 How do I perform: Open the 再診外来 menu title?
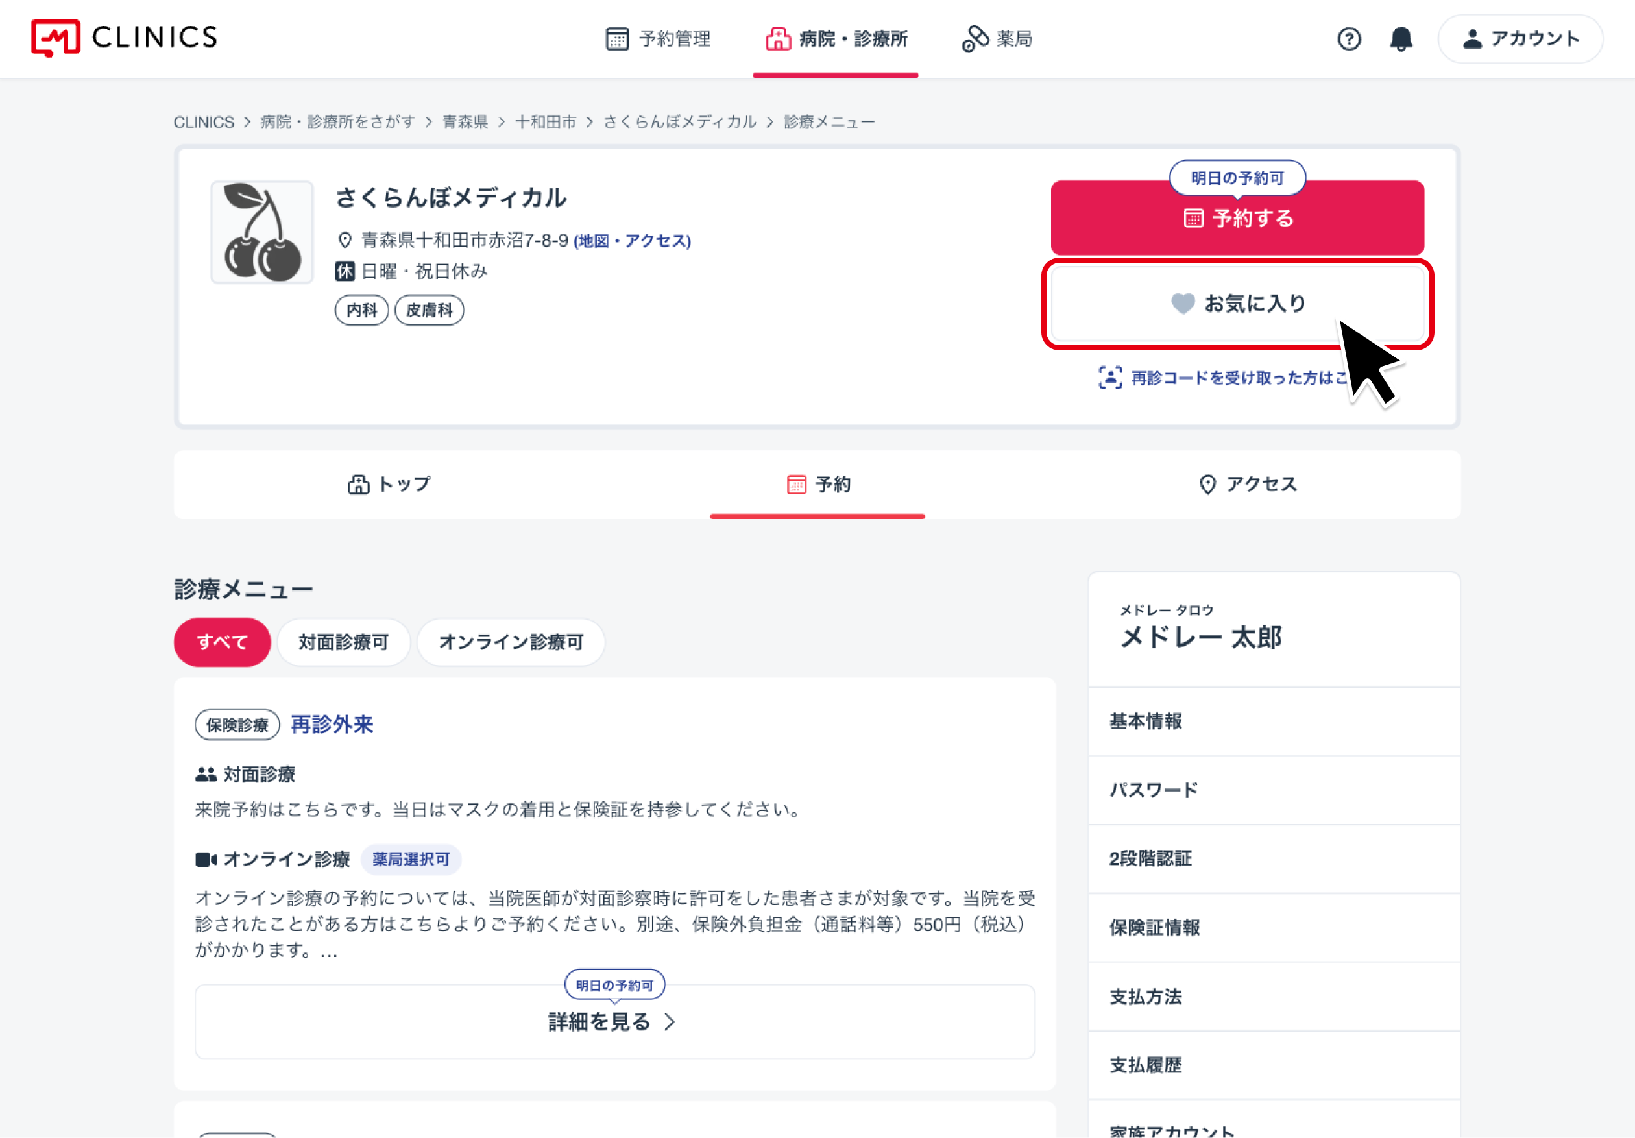(x=332, y=725)
